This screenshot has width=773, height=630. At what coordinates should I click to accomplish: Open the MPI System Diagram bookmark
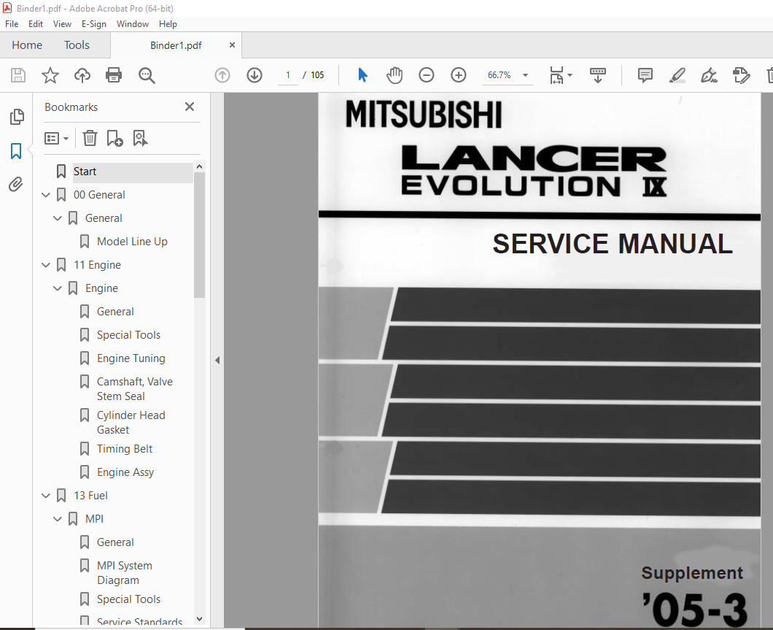coord(125,573)
